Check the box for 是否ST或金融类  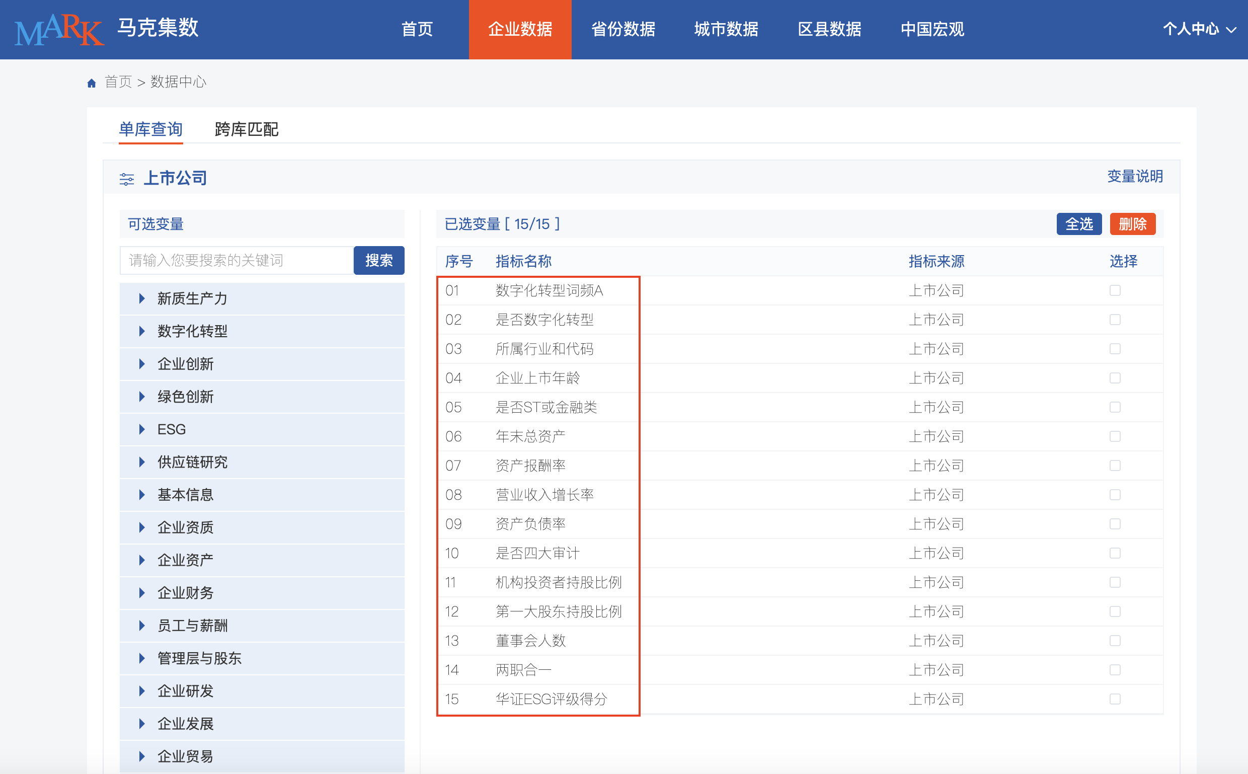1115,407
